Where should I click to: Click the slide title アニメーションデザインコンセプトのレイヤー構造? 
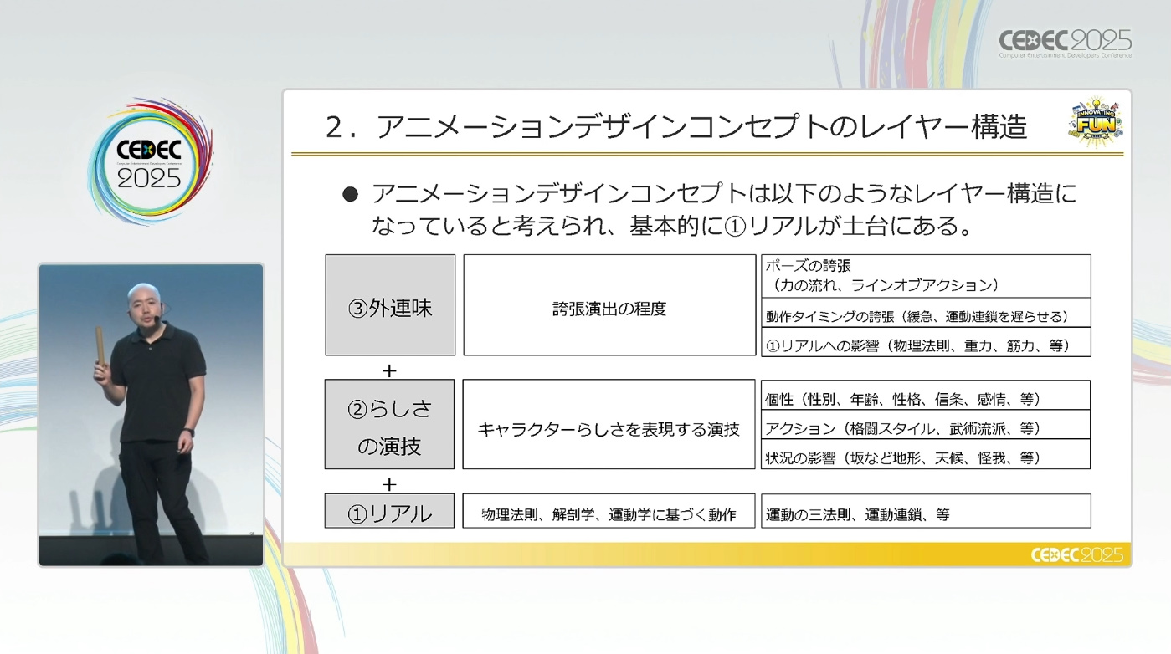pyautogui.click(x=676, y=127)
